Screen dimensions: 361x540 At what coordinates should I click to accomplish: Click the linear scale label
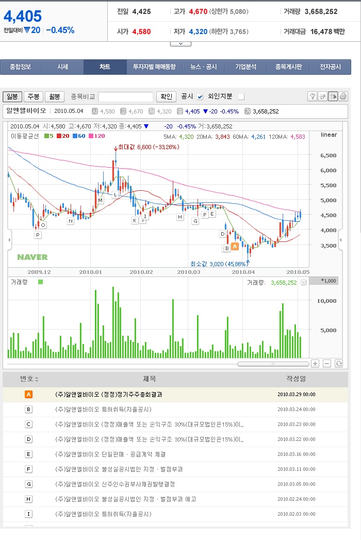329,135
